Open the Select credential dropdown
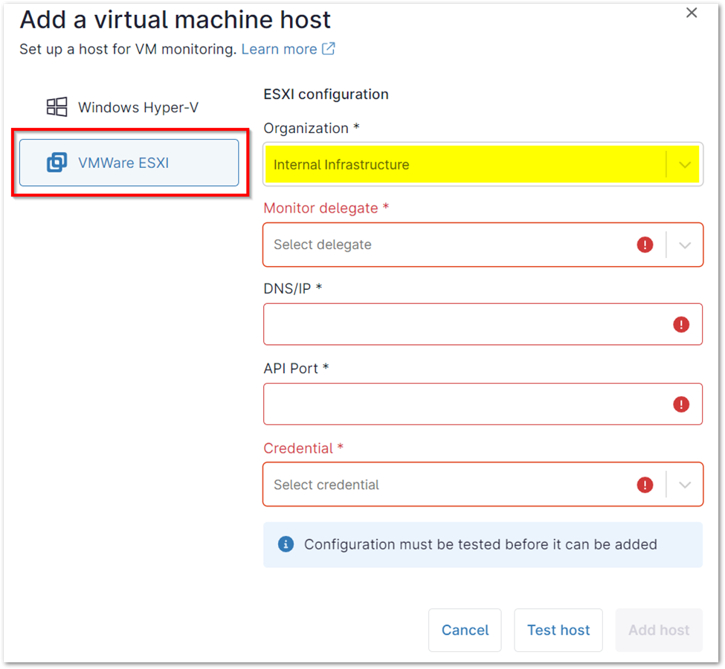This screenshot has width=725, height=669. click(684, 484)
